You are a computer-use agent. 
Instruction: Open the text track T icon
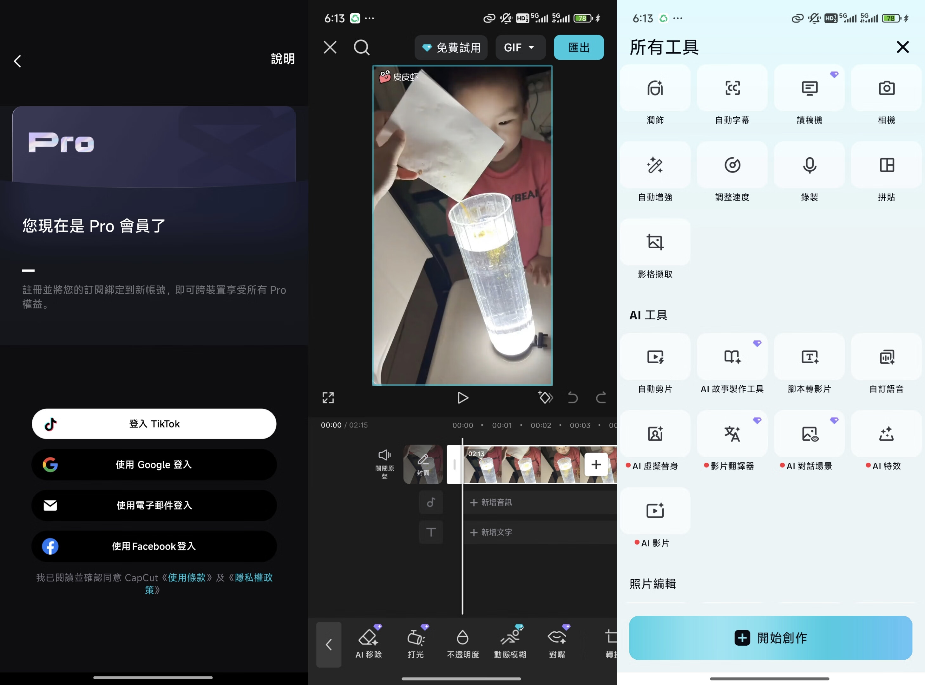pos(431,532)
